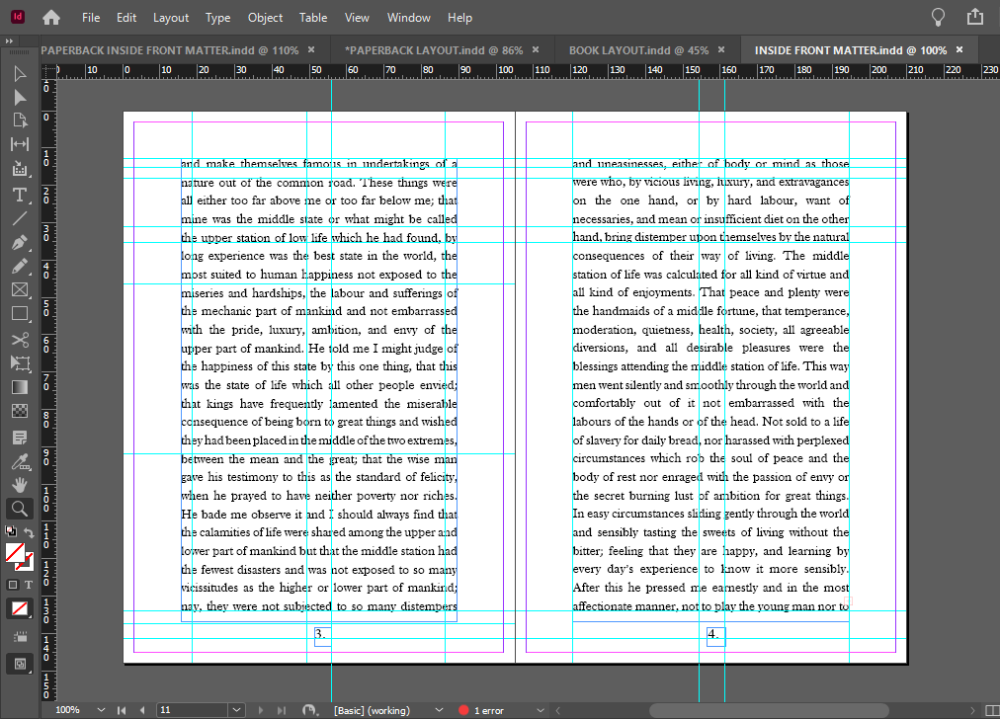Viewport: 1000px width, 719px height.
Task: Open the Layout menu
Action: pos(171,18)
